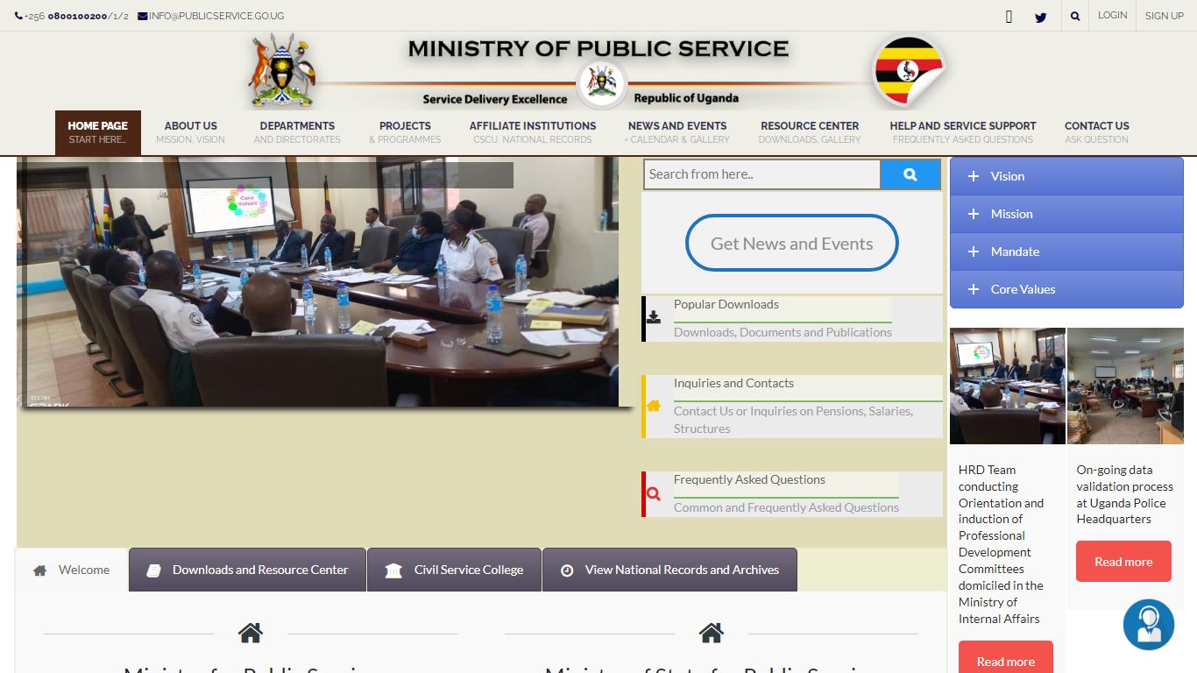Click the center emblem under the ministry title
1197x673 pixels.
pyautogui.click(x=602, y=84)
